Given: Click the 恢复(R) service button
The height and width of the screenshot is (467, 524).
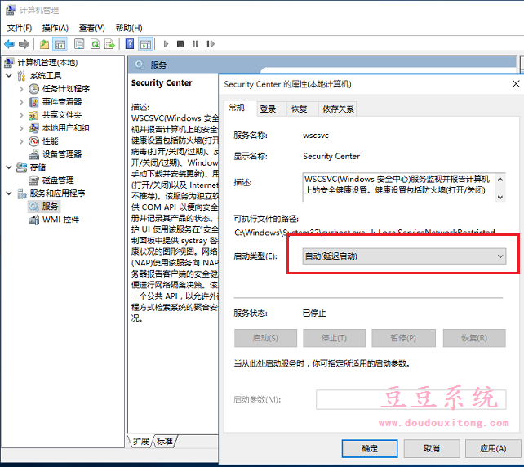Looking at the screenshot, I should 474,338.
